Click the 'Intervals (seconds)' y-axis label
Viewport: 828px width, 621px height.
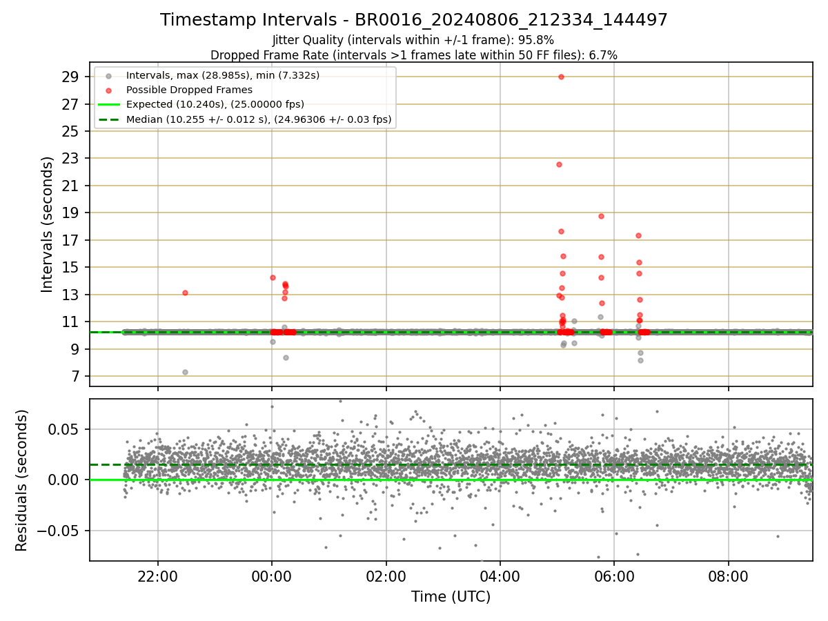(47, 224)
